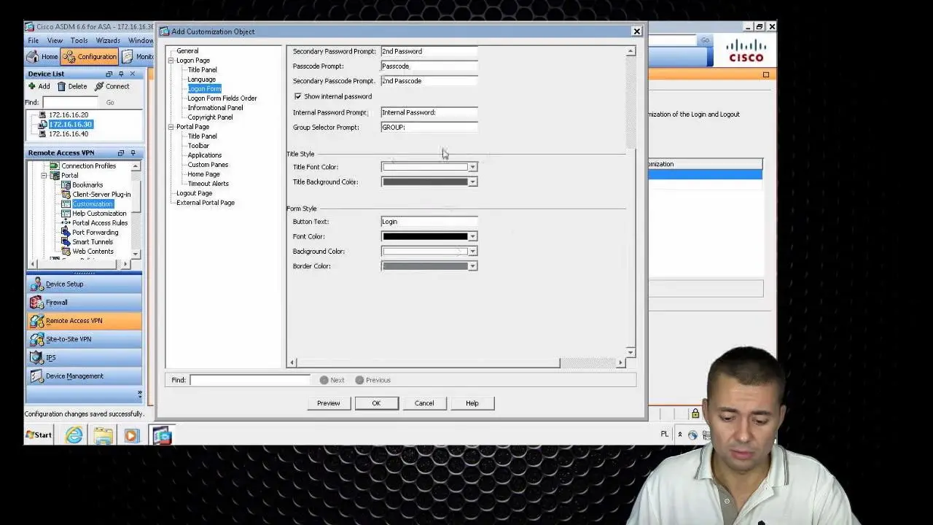Click the Customization tree icon
Screen dimensions: 933x525
point(66,203)
